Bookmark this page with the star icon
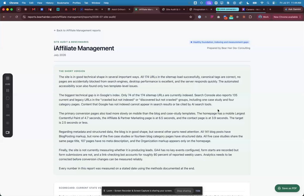 [191, 17]
